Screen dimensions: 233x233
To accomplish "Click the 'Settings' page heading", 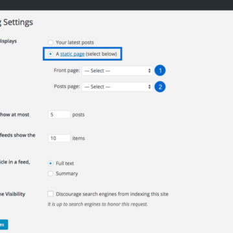I will point(18,22).
